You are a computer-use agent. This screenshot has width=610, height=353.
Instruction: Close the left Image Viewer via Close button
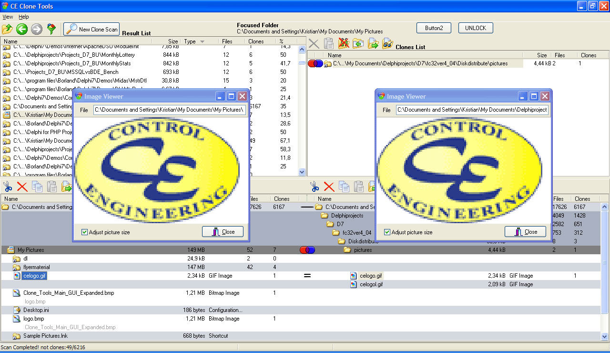tap(223, 232)
